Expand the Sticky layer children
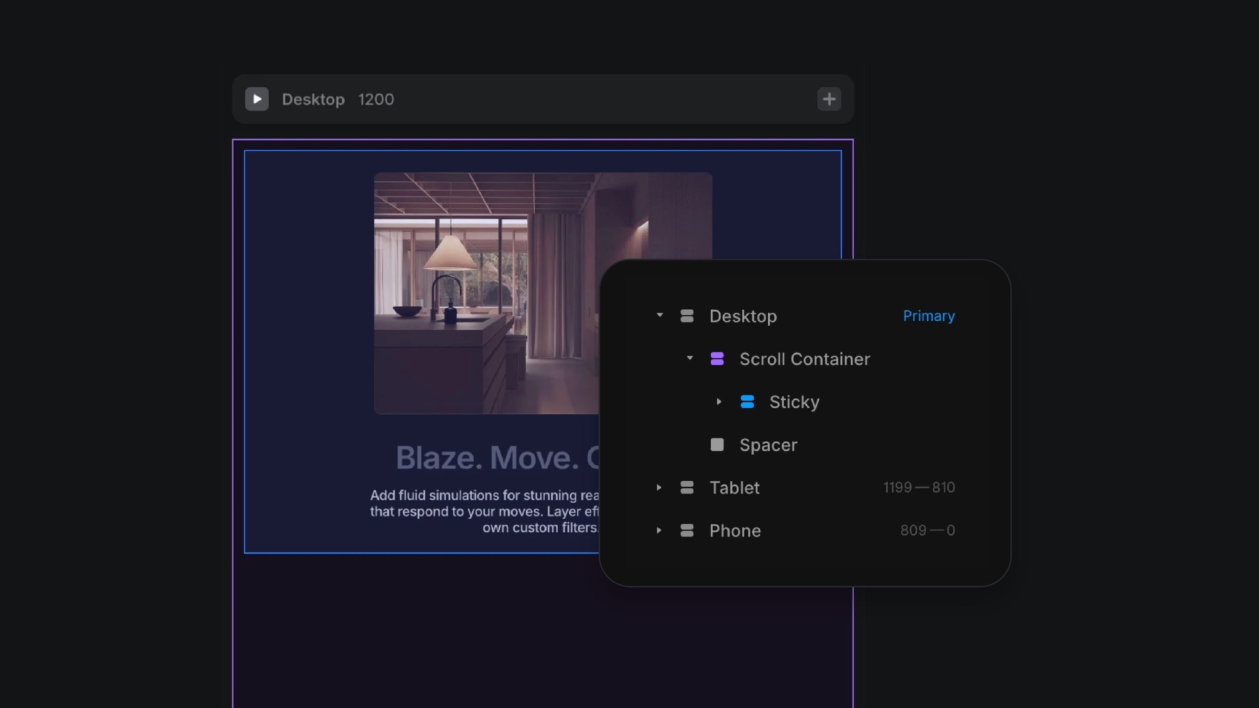The height and width of the screenshot is (708, 1259). click(719, 402)
